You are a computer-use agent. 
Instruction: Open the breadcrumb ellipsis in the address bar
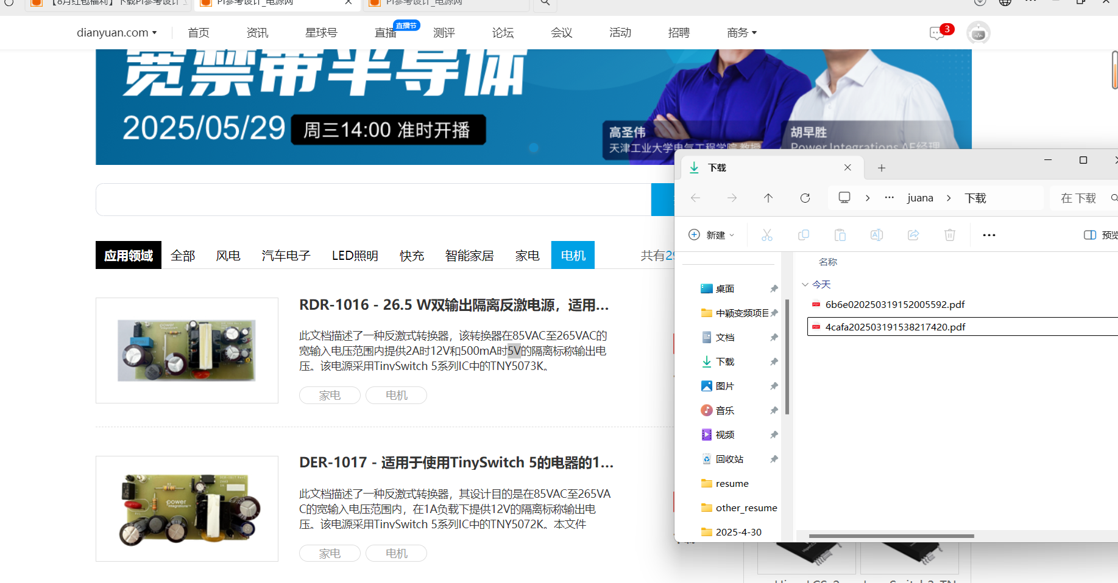coord(890,198)
